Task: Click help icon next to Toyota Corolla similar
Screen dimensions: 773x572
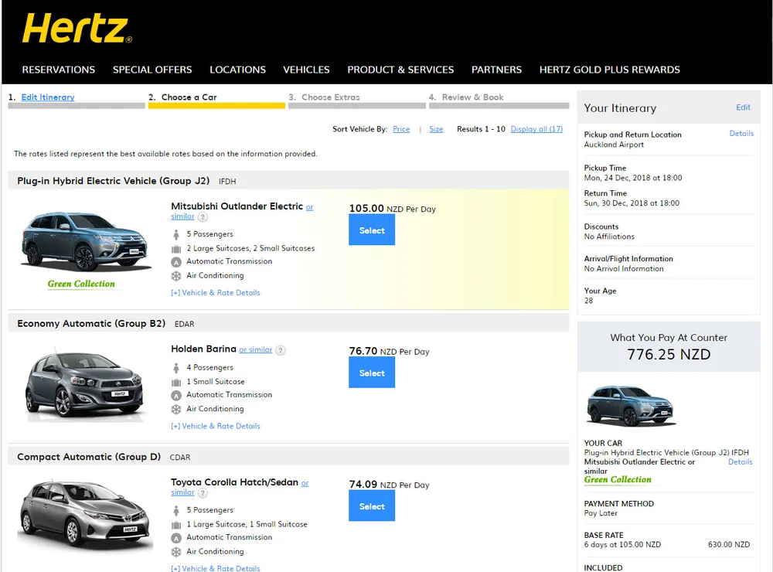Action: (x=203, y=493)
